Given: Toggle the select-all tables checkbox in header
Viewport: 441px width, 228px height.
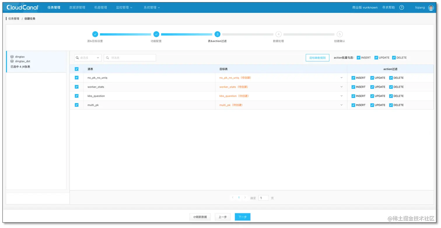Looking at the screenshot, I should tap(77, 69).
